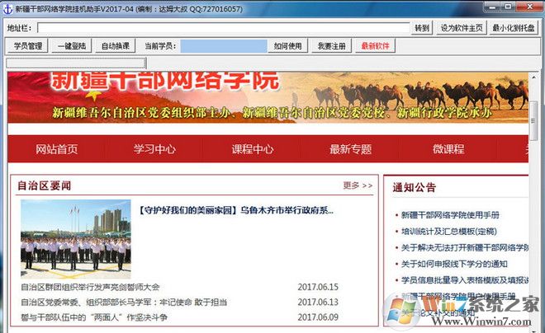
Task: Click the page's vertical scrollbar thumb
Action: (533, 120)
